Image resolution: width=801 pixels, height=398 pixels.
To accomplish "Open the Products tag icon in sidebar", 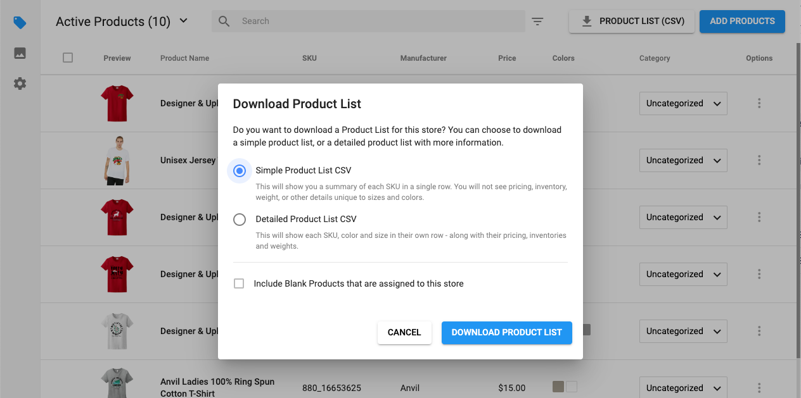I will 20,23.
